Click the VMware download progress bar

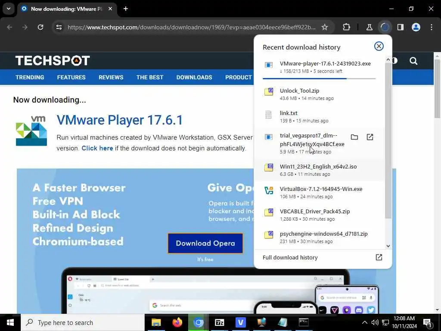tap(319, 78)
